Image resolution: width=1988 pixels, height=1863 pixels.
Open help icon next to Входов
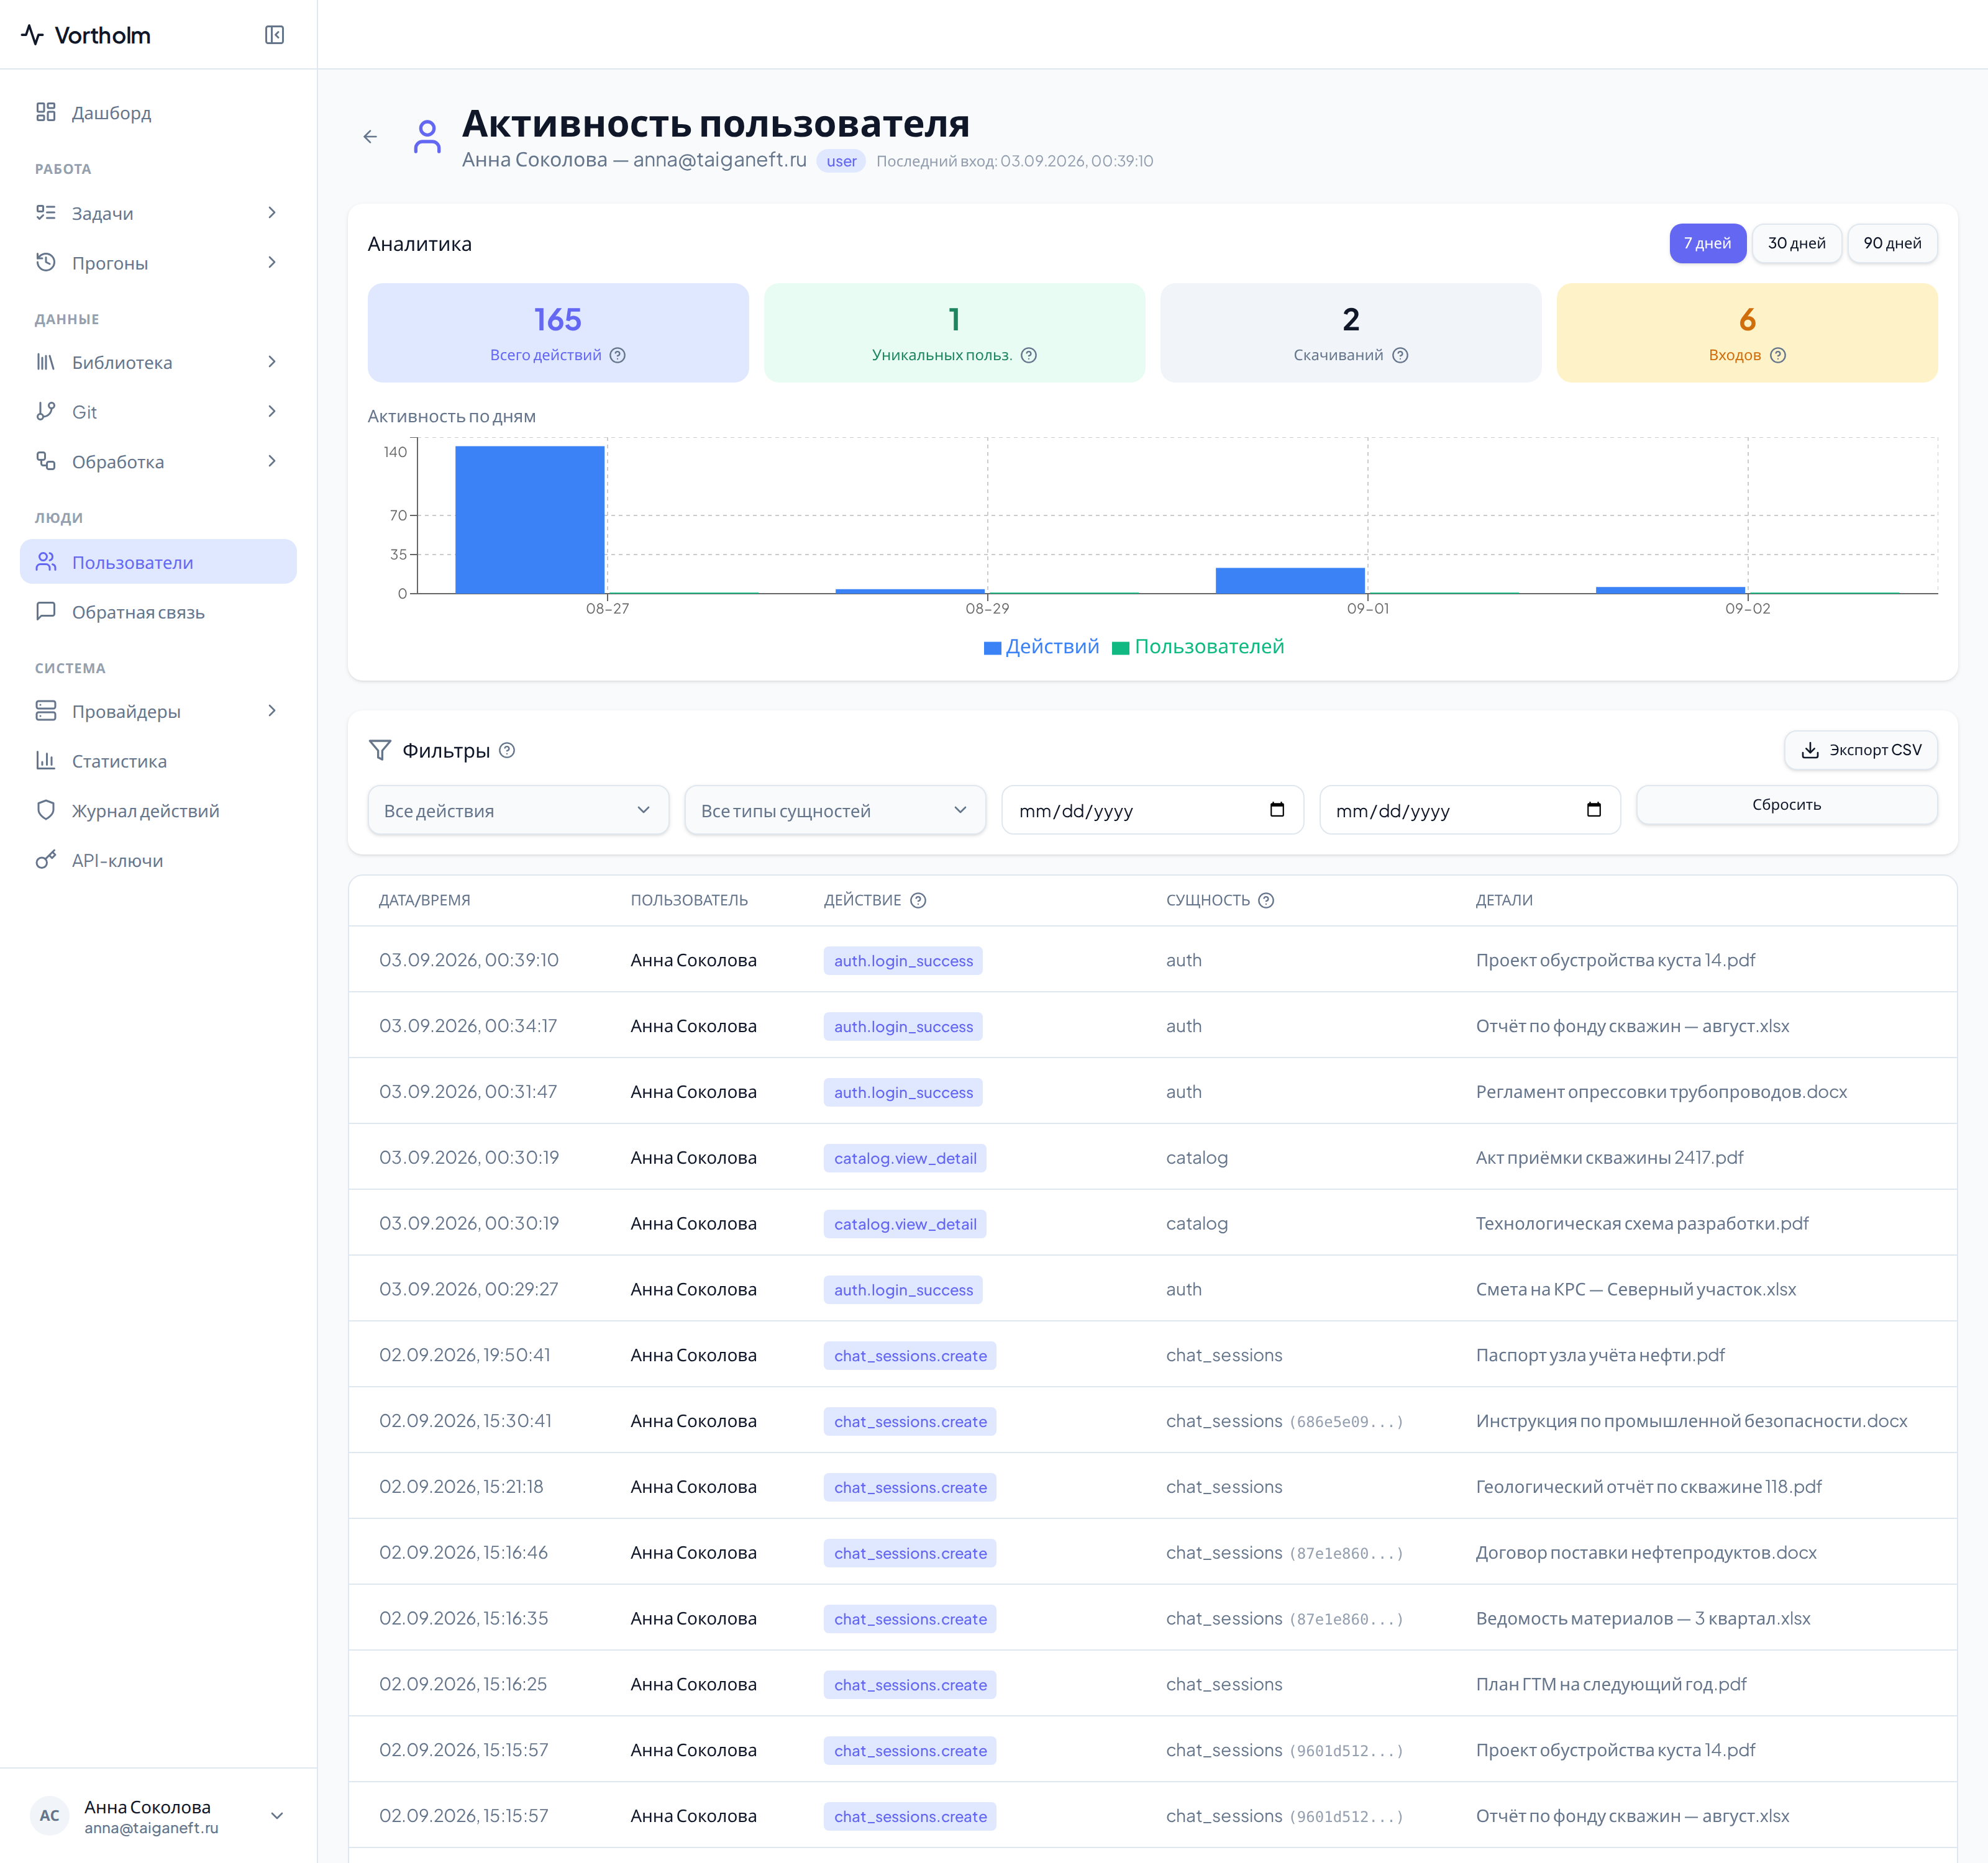[1777, 355]
